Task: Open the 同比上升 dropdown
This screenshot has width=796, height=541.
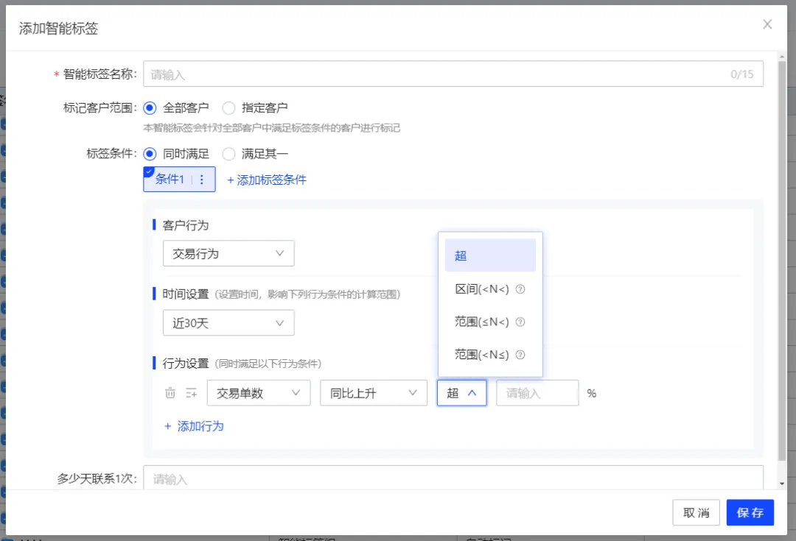Action: 373,393
